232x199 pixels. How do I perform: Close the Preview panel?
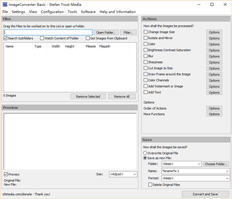[135, 108]
